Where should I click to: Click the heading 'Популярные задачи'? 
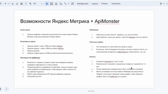pos(28,42)
